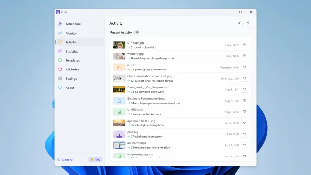This screenshot has height=175, width=311.
Task: Undo rename of apasaric-1388030.jpg
Action: click(x=245, y=123)
